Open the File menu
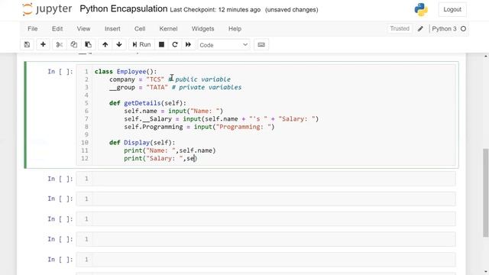Viewport: 489px width, 275px height. [32, 29]
